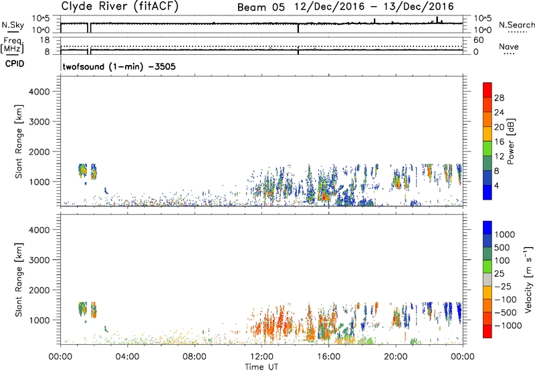Viewport: 535px width, 371px height.
Task: Pick the orange 20-24 dB power colorbar segment
Action: pos(488,119)
